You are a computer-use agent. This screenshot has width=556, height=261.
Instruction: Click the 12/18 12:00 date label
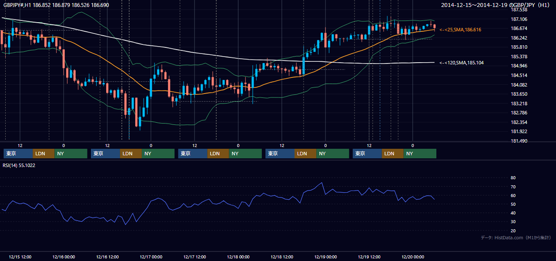pyautogui.click(x=282, y=257)
